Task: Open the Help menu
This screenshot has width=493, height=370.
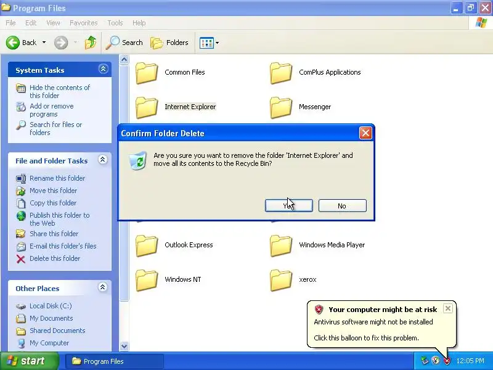Action: (x=139, y=23)
